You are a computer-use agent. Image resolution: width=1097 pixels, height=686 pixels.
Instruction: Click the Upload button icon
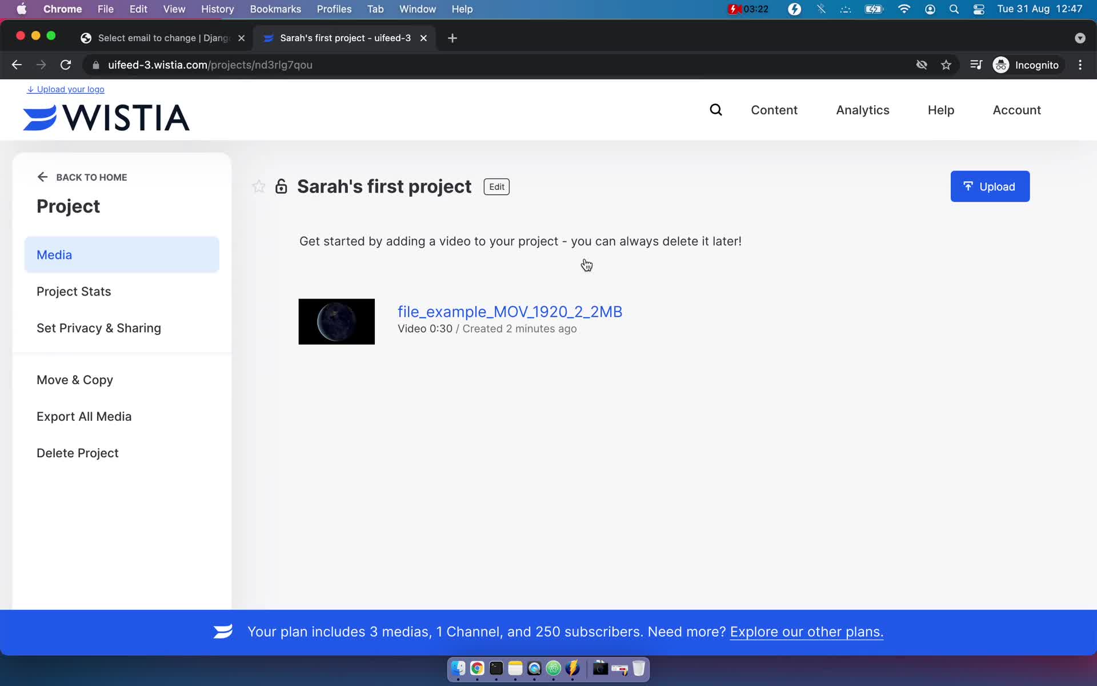[x=967, y=186]
